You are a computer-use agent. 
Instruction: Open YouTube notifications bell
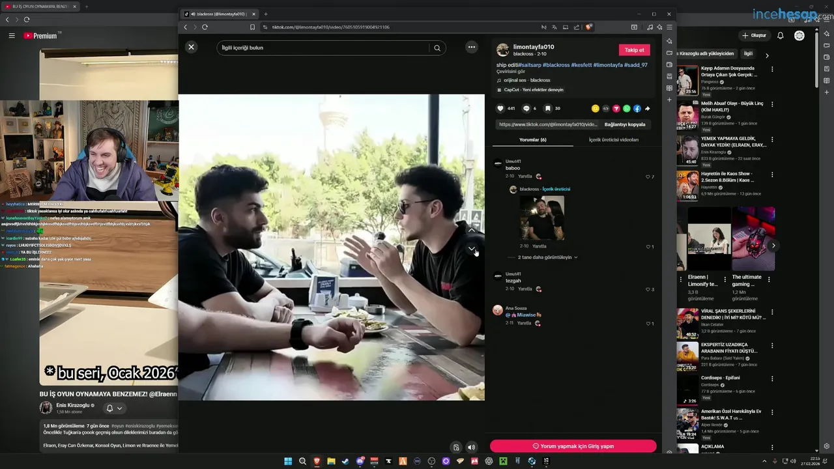tap(781, 36)
